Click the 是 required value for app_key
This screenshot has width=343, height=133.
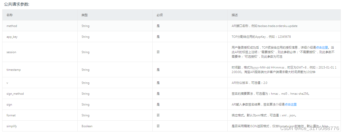tap(158, 37)
